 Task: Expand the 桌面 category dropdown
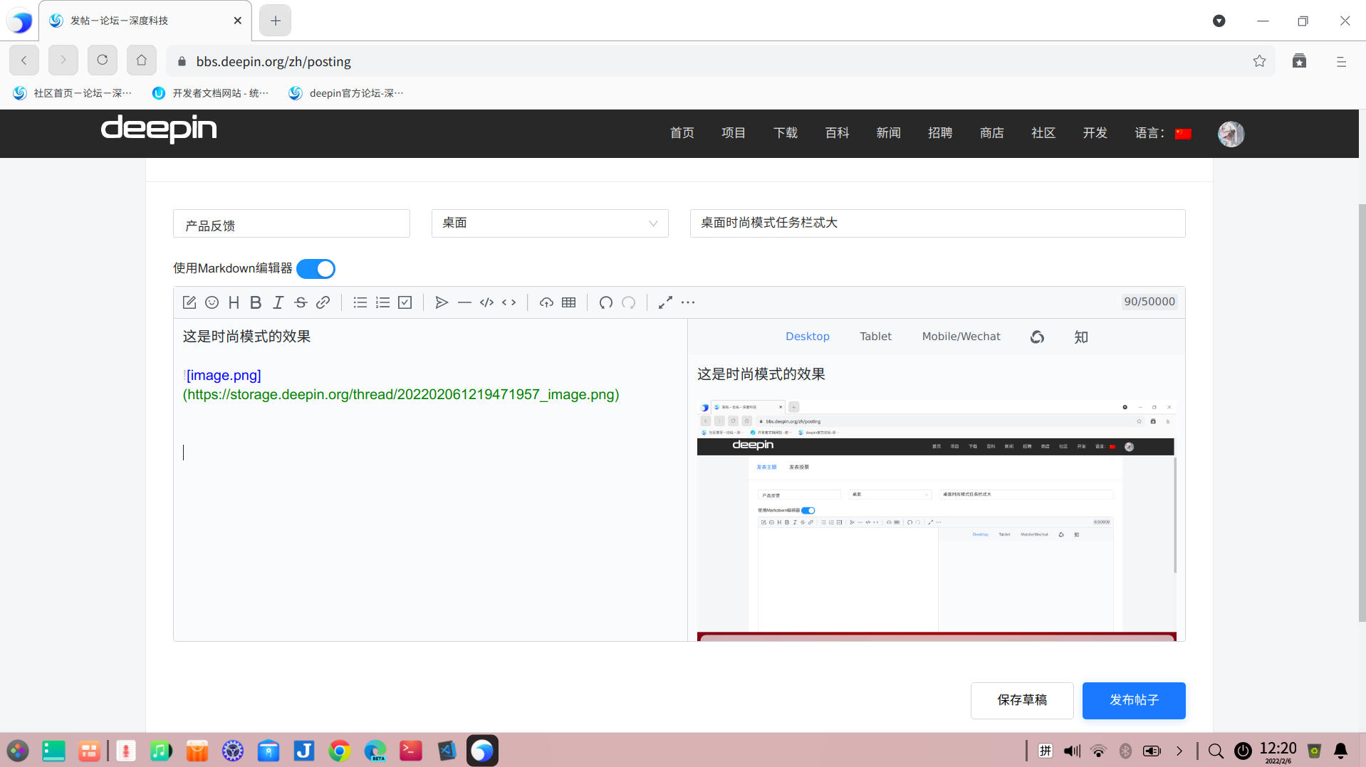550,223
